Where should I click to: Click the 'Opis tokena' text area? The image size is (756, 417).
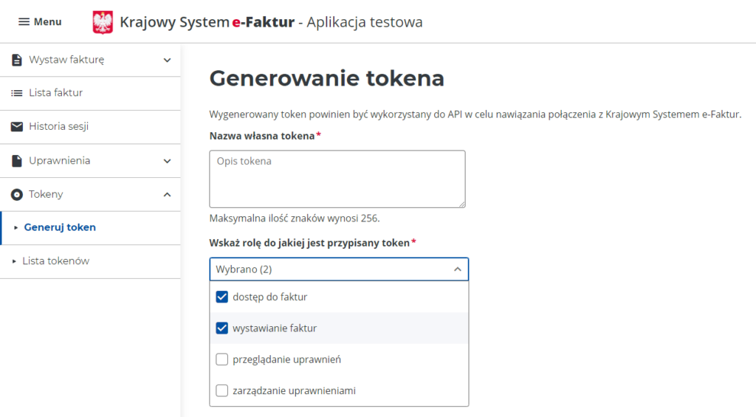(337, 179)
